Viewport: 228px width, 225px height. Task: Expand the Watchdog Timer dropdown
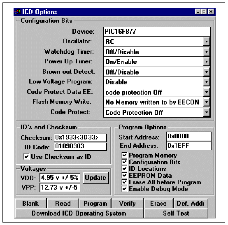point(206,52)
